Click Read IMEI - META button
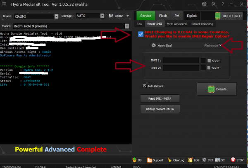This screenshot has height=168, width=248. coord(160,98)
